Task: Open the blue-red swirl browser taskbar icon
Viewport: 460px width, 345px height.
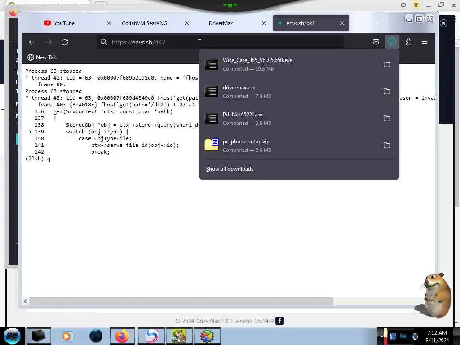Action: coord(151,336)
